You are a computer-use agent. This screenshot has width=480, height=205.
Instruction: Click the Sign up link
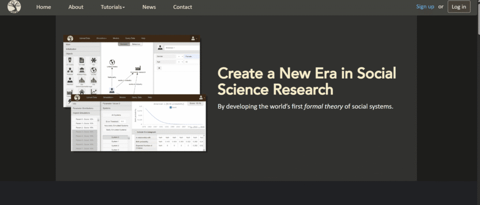(425, 7)
